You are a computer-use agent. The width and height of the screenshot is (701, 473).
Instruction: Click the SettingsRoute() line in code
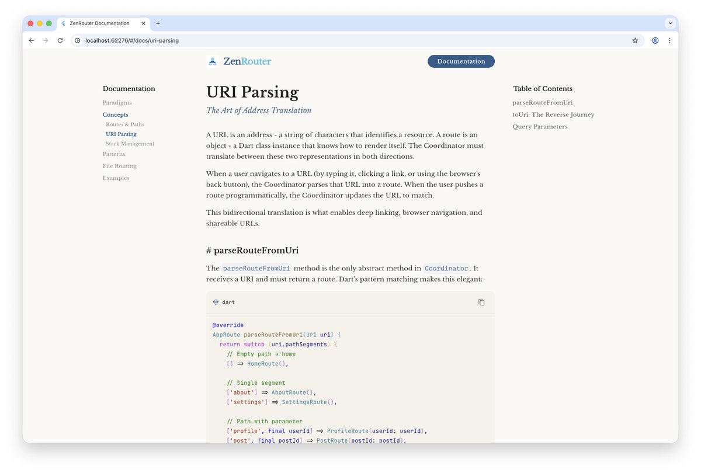pos(282,402)
